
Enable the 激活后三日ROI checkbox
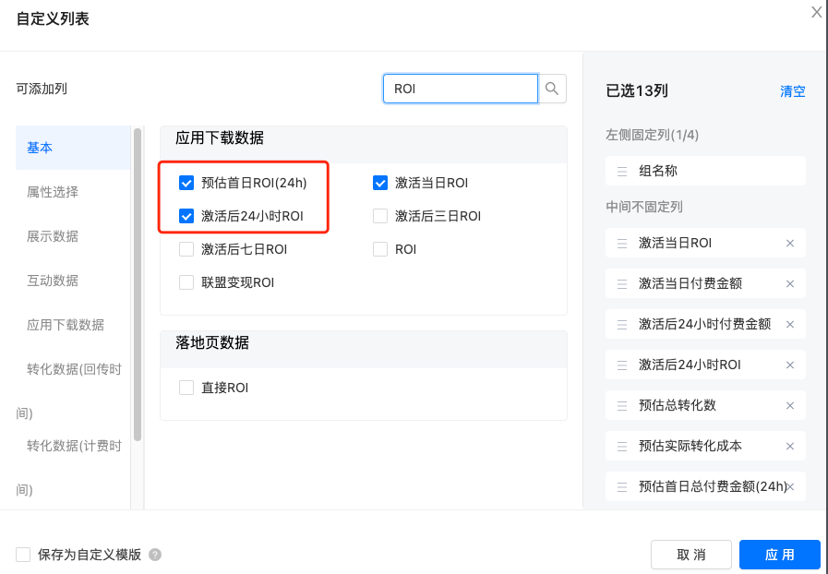tap(379, 216)
